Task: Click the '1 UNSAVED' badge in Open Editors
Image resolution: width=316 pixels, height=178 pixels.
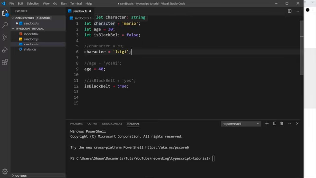Action: pyautogui.click(x=43, y=18)
